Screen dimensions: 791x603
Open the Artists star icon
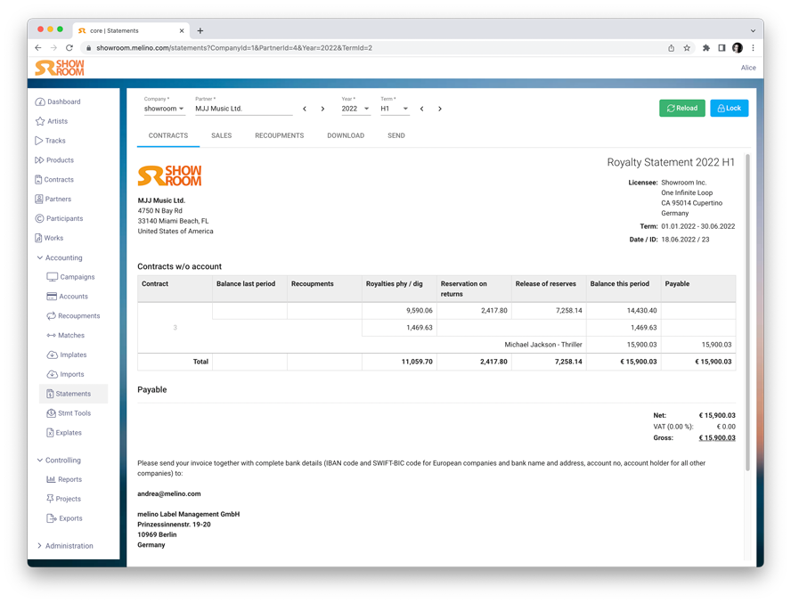(39, 121)
